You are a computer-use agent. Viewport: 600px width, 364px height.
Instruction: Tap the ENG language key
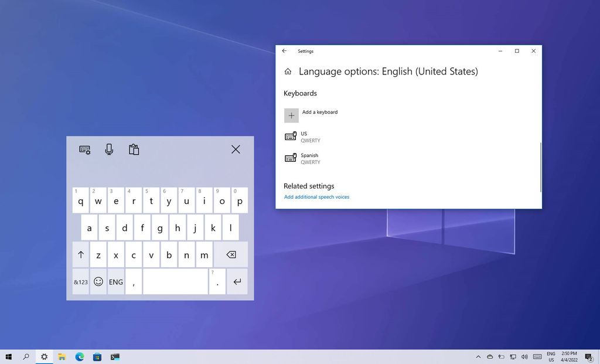pyautogui.click(x=116, y=282)
